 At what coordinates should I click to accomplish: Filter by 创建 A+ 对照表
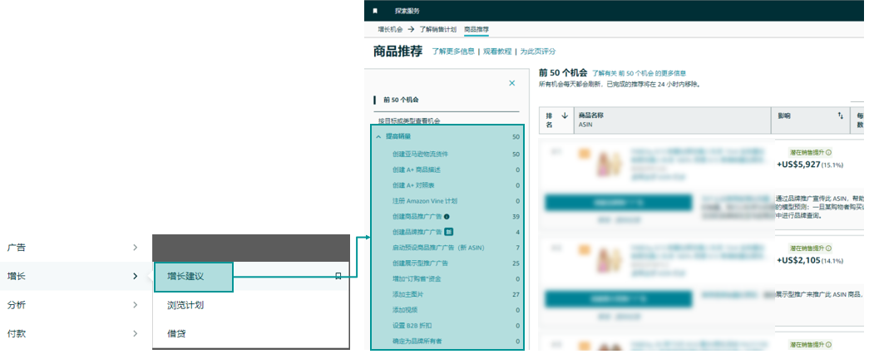pos(412,185)
